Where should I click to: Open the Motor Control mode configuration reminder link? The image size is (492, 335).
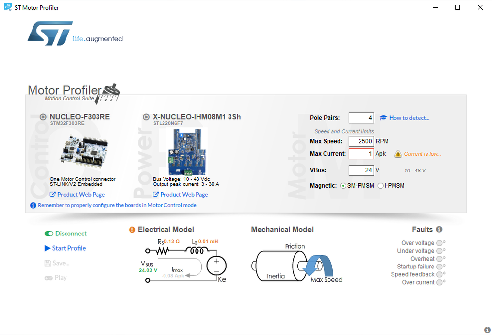117,205
